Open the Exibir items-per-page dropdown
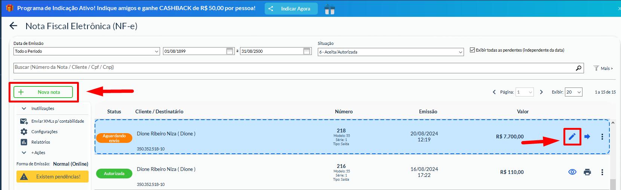This screenshot has height=190, width=621. (x=573, y=92)
